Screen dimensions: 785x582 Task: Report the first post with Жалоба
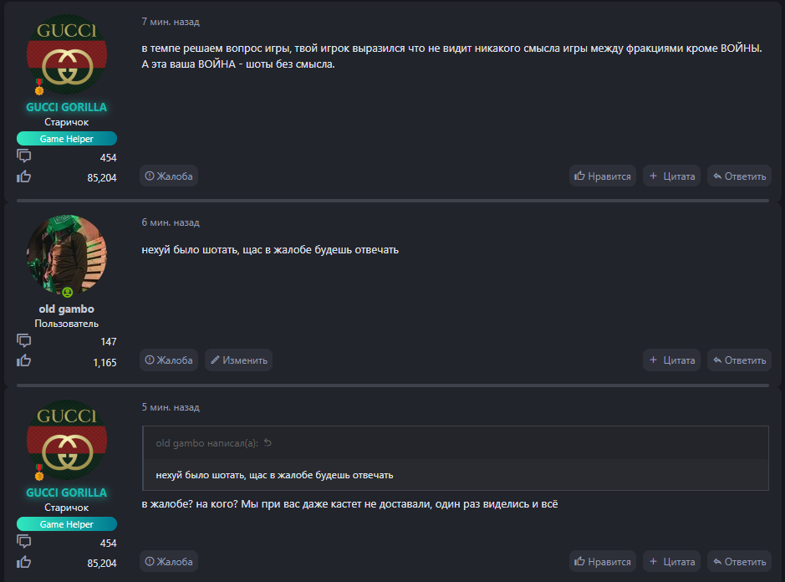click(x=169, y=176)
